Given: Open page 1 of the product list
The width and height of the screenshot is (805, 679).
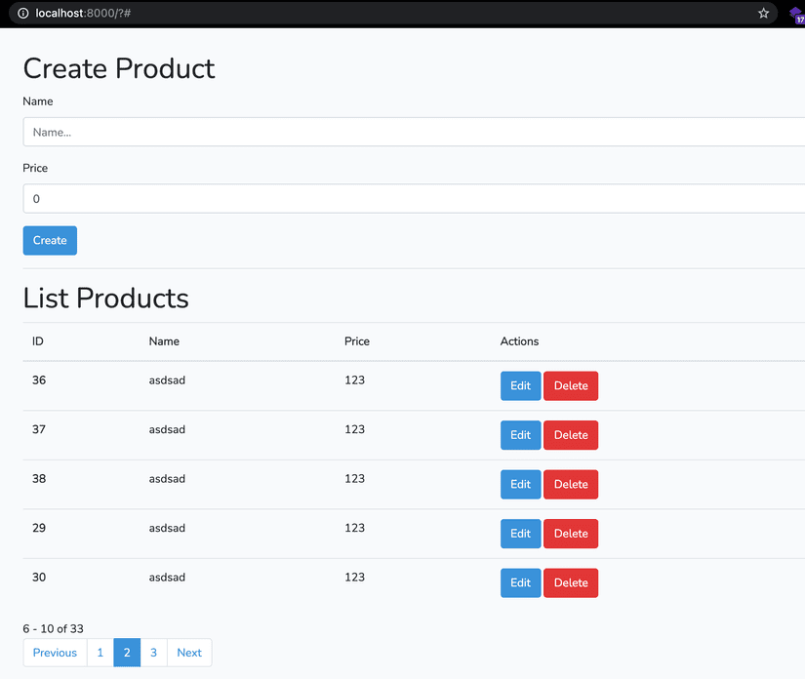Looking at the screenshot, I should point(100,652).
